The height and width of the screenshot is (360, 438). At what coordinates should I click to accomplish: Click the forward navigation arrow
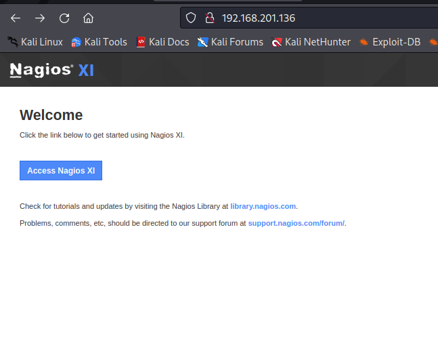pyautogui.click(x=40, y=18)
